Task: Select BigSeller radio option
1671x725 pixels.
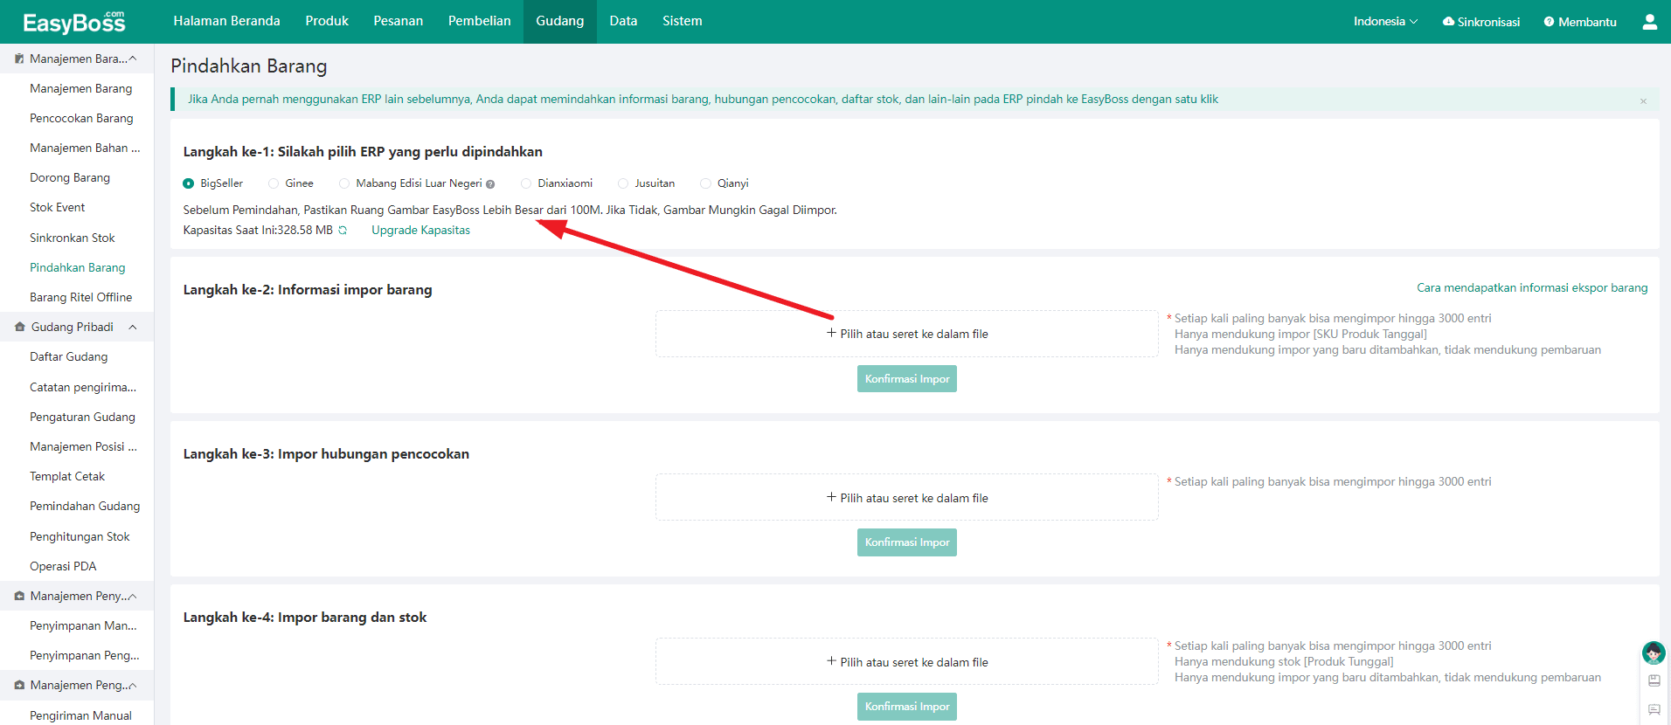Action: (188, 183)
